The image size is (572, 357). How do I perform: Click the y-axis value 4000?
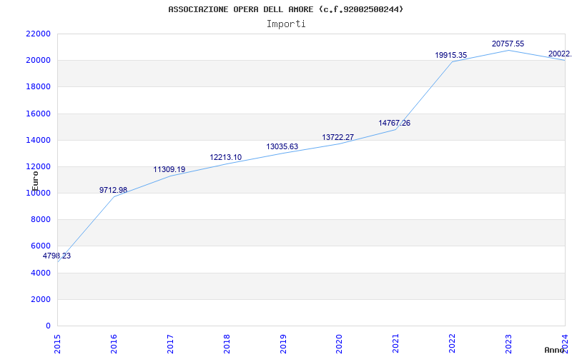(40, 273)
